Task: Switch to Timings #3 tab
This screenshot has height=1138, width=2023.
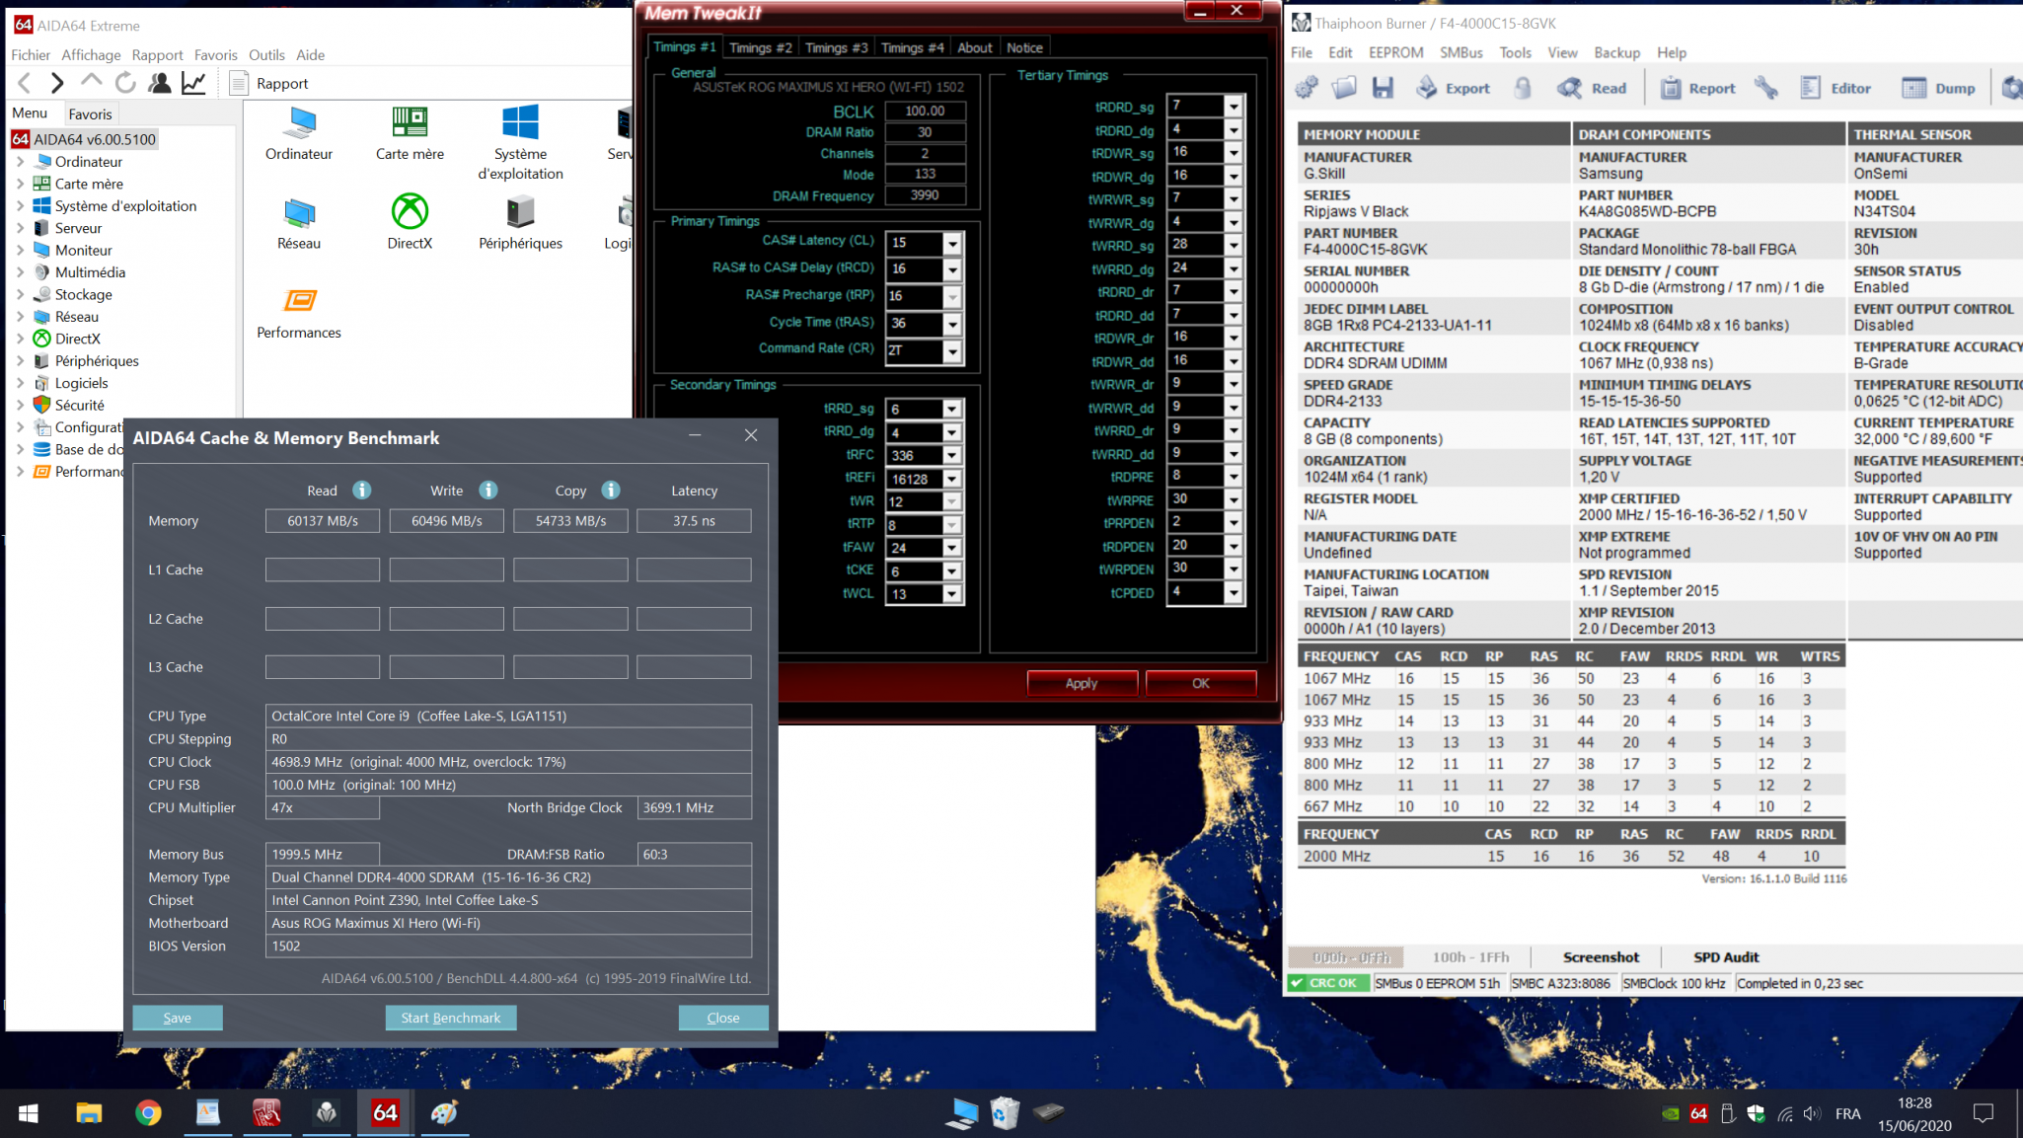Action: 836,47
